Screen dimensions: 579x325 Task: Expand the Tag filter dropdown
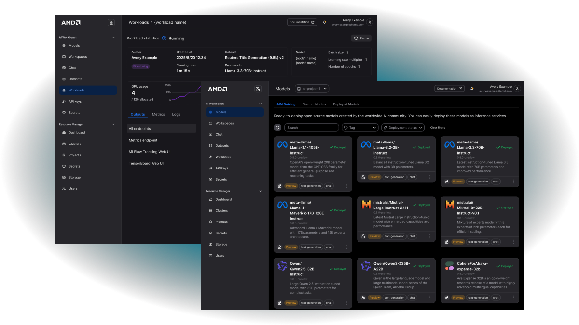[x=360, y=128]
